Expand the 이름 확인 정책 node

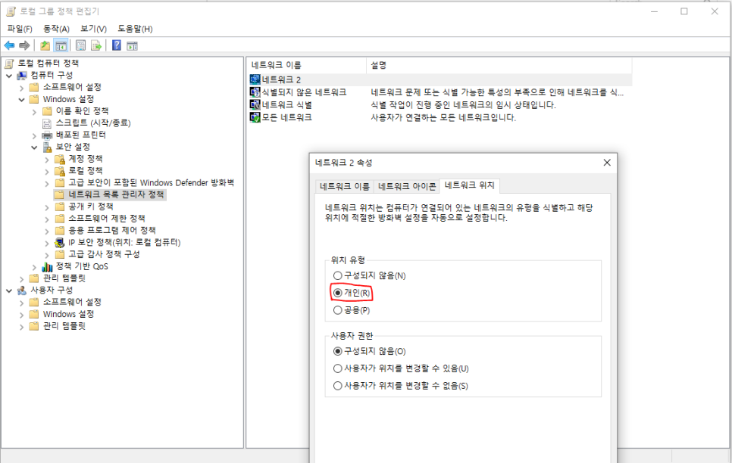34,111
